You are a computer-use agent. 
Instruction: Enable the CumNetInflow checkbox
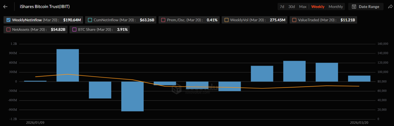pyautogui.click(x=90, y=20)
